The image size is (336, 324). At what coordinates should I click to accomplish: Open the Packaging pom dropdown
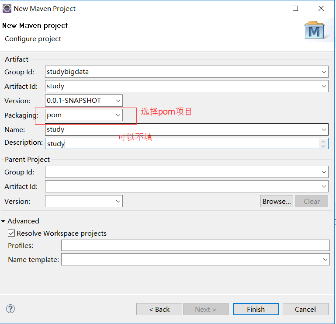tap(118, 115)
